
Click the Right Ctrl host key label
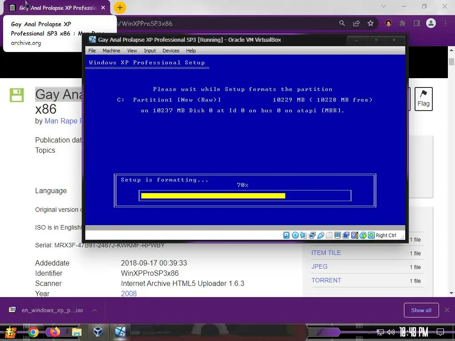pos(386,235)
